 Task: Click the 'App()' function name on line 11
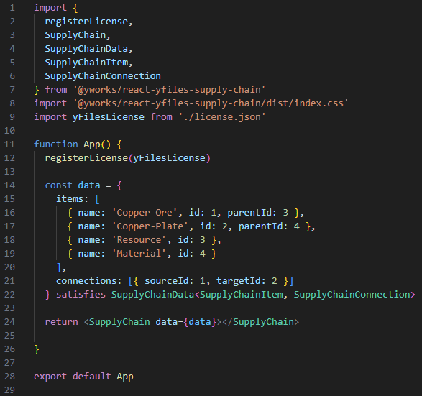coord(97,144)
